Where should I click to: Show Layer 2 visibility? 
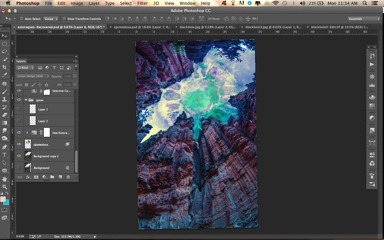tap(19, 121)
